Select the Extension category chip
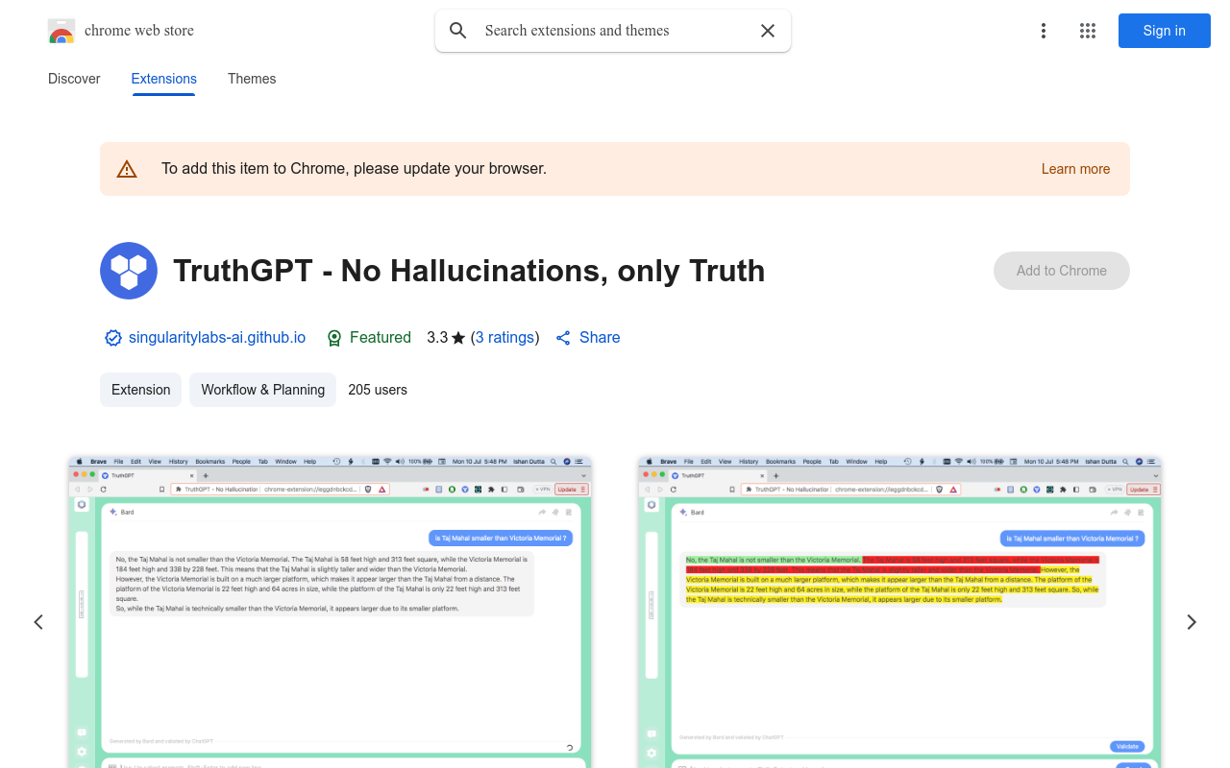This screenshot has height=768, width=1230. tap(140, 390)
